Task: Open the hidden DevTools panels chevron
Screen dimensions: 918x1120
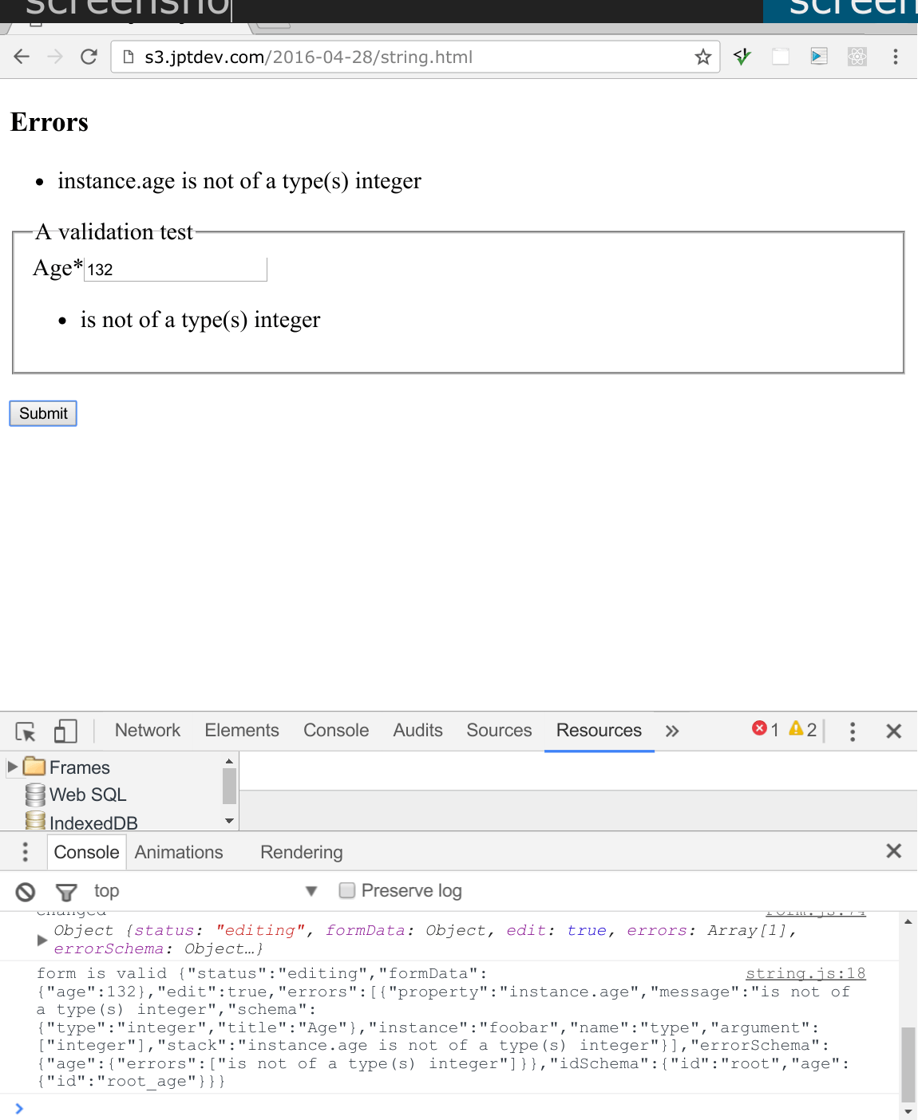Action: click(672, 731)
